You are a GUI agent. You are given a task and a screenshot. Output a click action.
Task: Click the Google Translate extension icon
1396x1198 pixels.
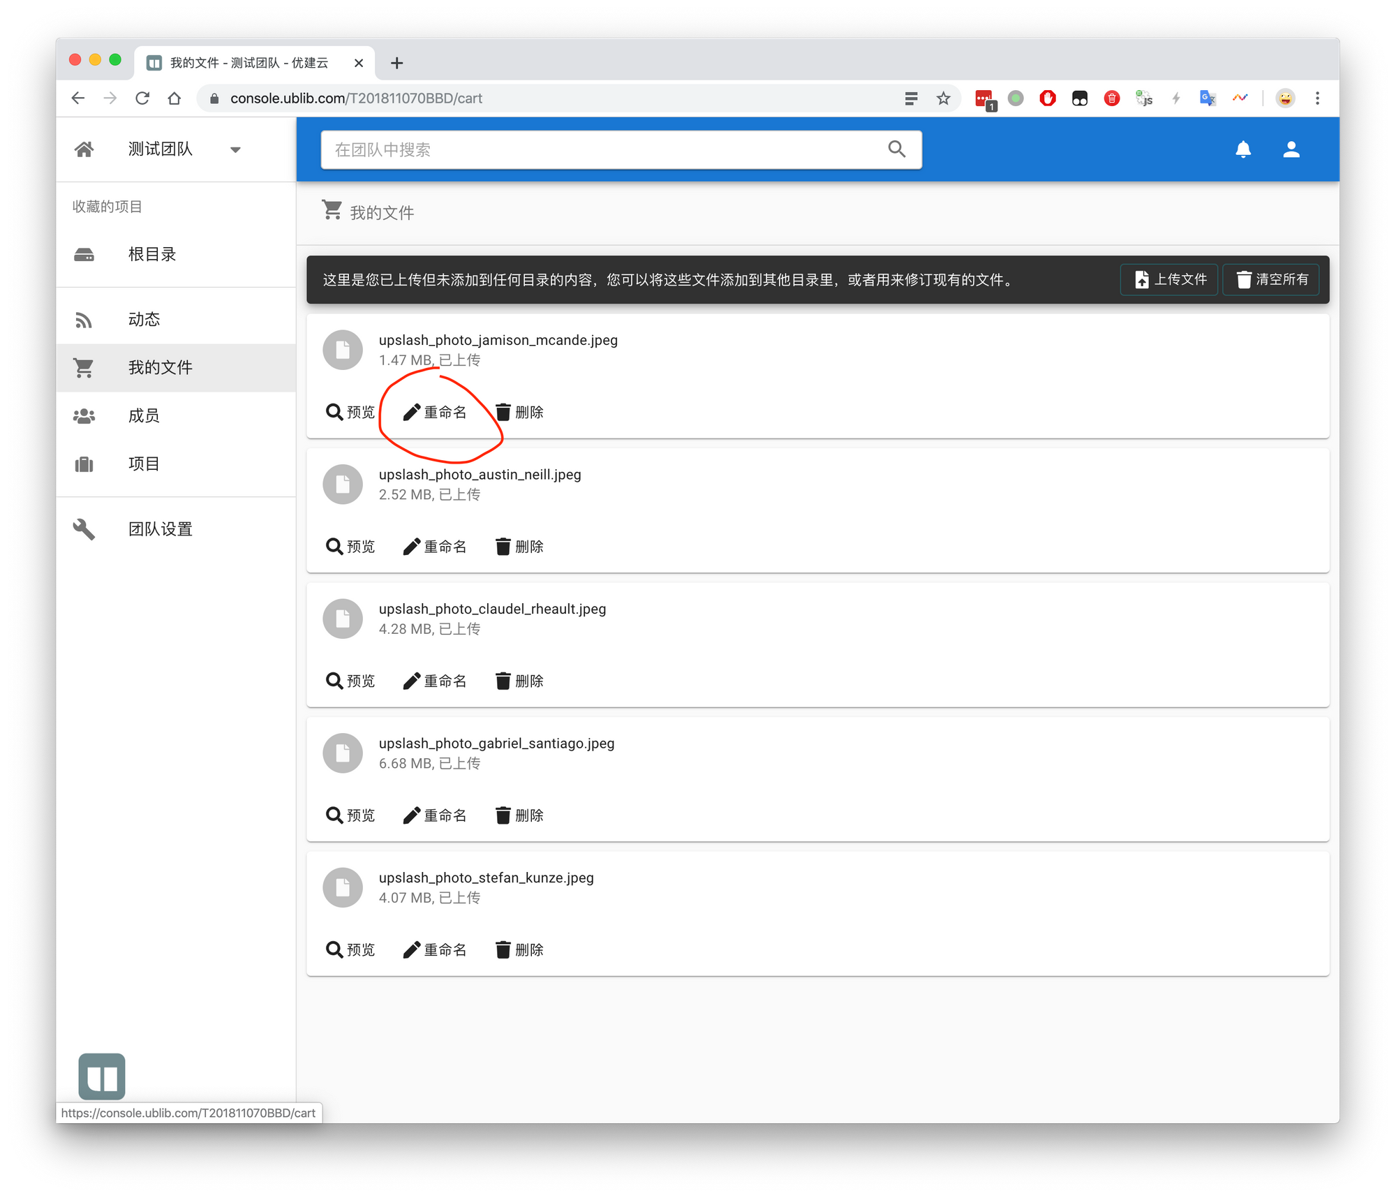tap(1208, 98)
